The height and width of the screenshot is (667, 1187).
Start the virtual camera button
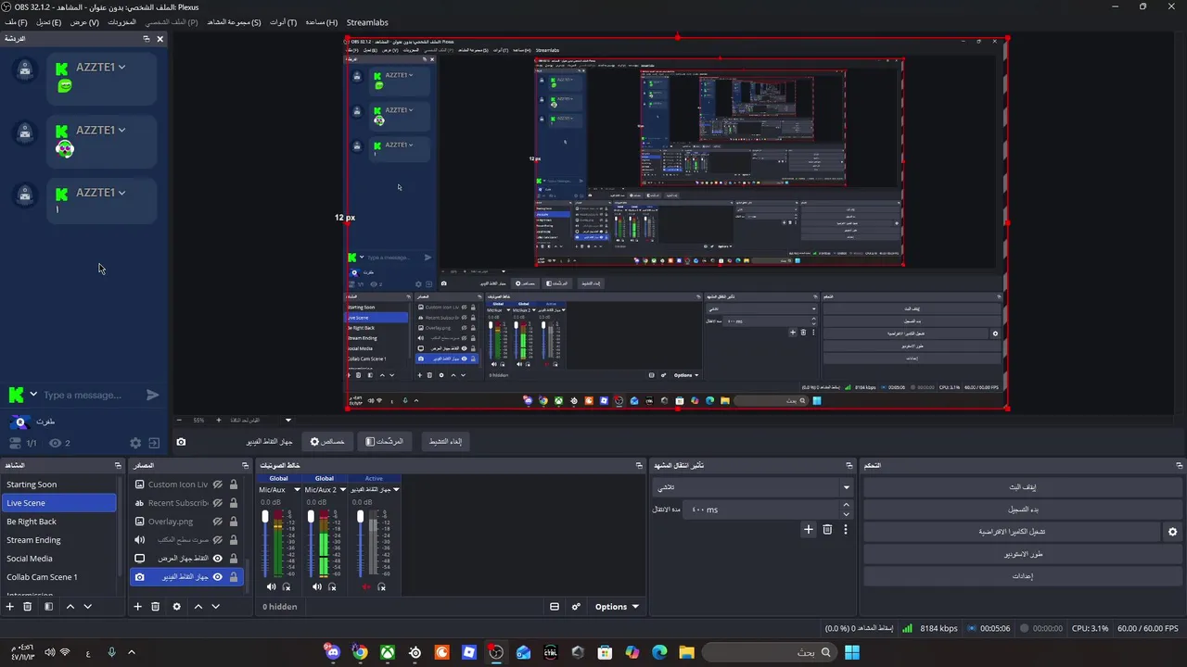click(1012, 532)
